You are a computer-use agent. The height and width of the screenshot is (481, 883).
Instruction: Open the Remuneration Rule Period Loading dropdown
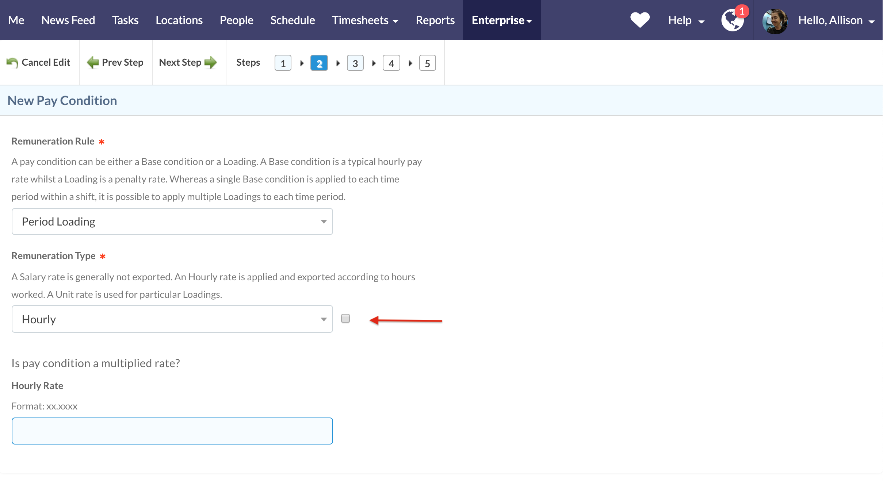172,222
